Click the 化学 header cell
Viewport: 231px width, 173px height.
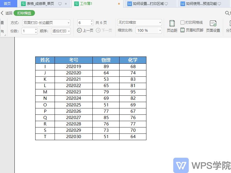[133, 60]
